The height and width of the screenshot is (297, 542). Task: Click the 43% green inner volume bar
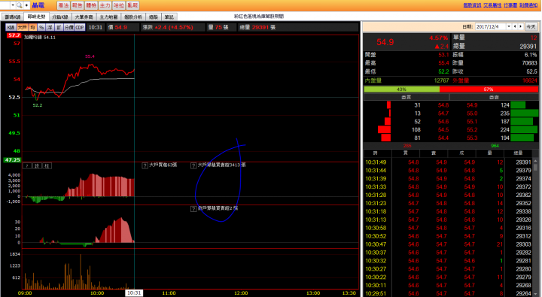point(402,89)
